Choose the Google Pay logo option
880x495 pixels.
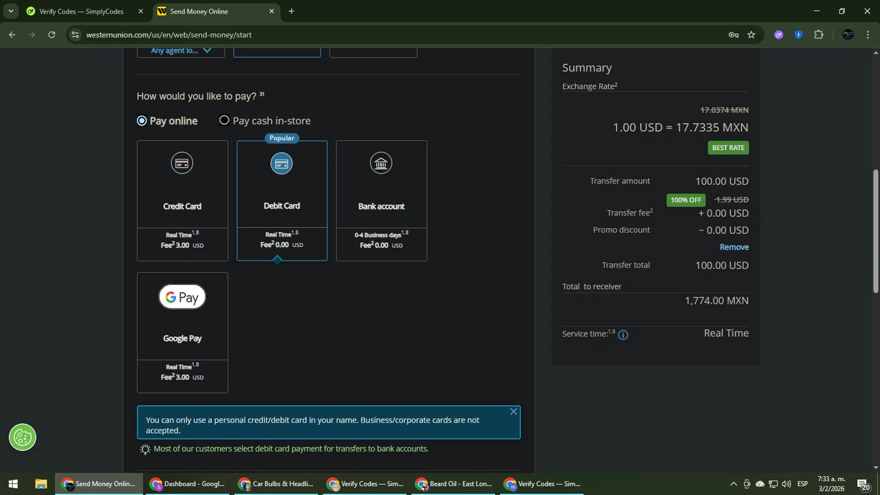pos(182,297)
